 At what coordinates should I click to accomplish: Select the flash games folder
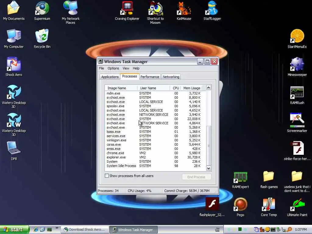coord(269,179)
